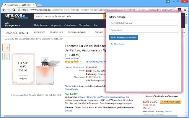Image resolution: width=189 pixels, height=118 pixels.
Task: Click "Kostenlos Angebote erhalten" button
Action: (123, 37)
